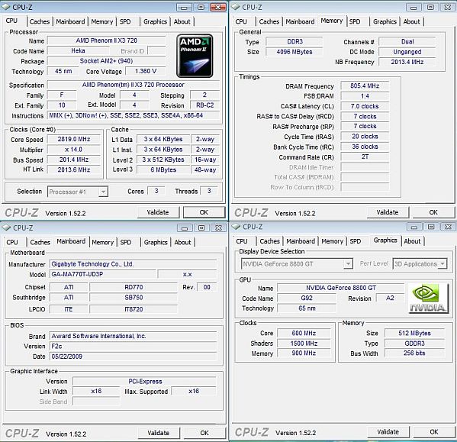This screenshot has width=457, height=442.
Task: Click the NVIDIA logo in the Graphics window
Action: click(428, 298)
